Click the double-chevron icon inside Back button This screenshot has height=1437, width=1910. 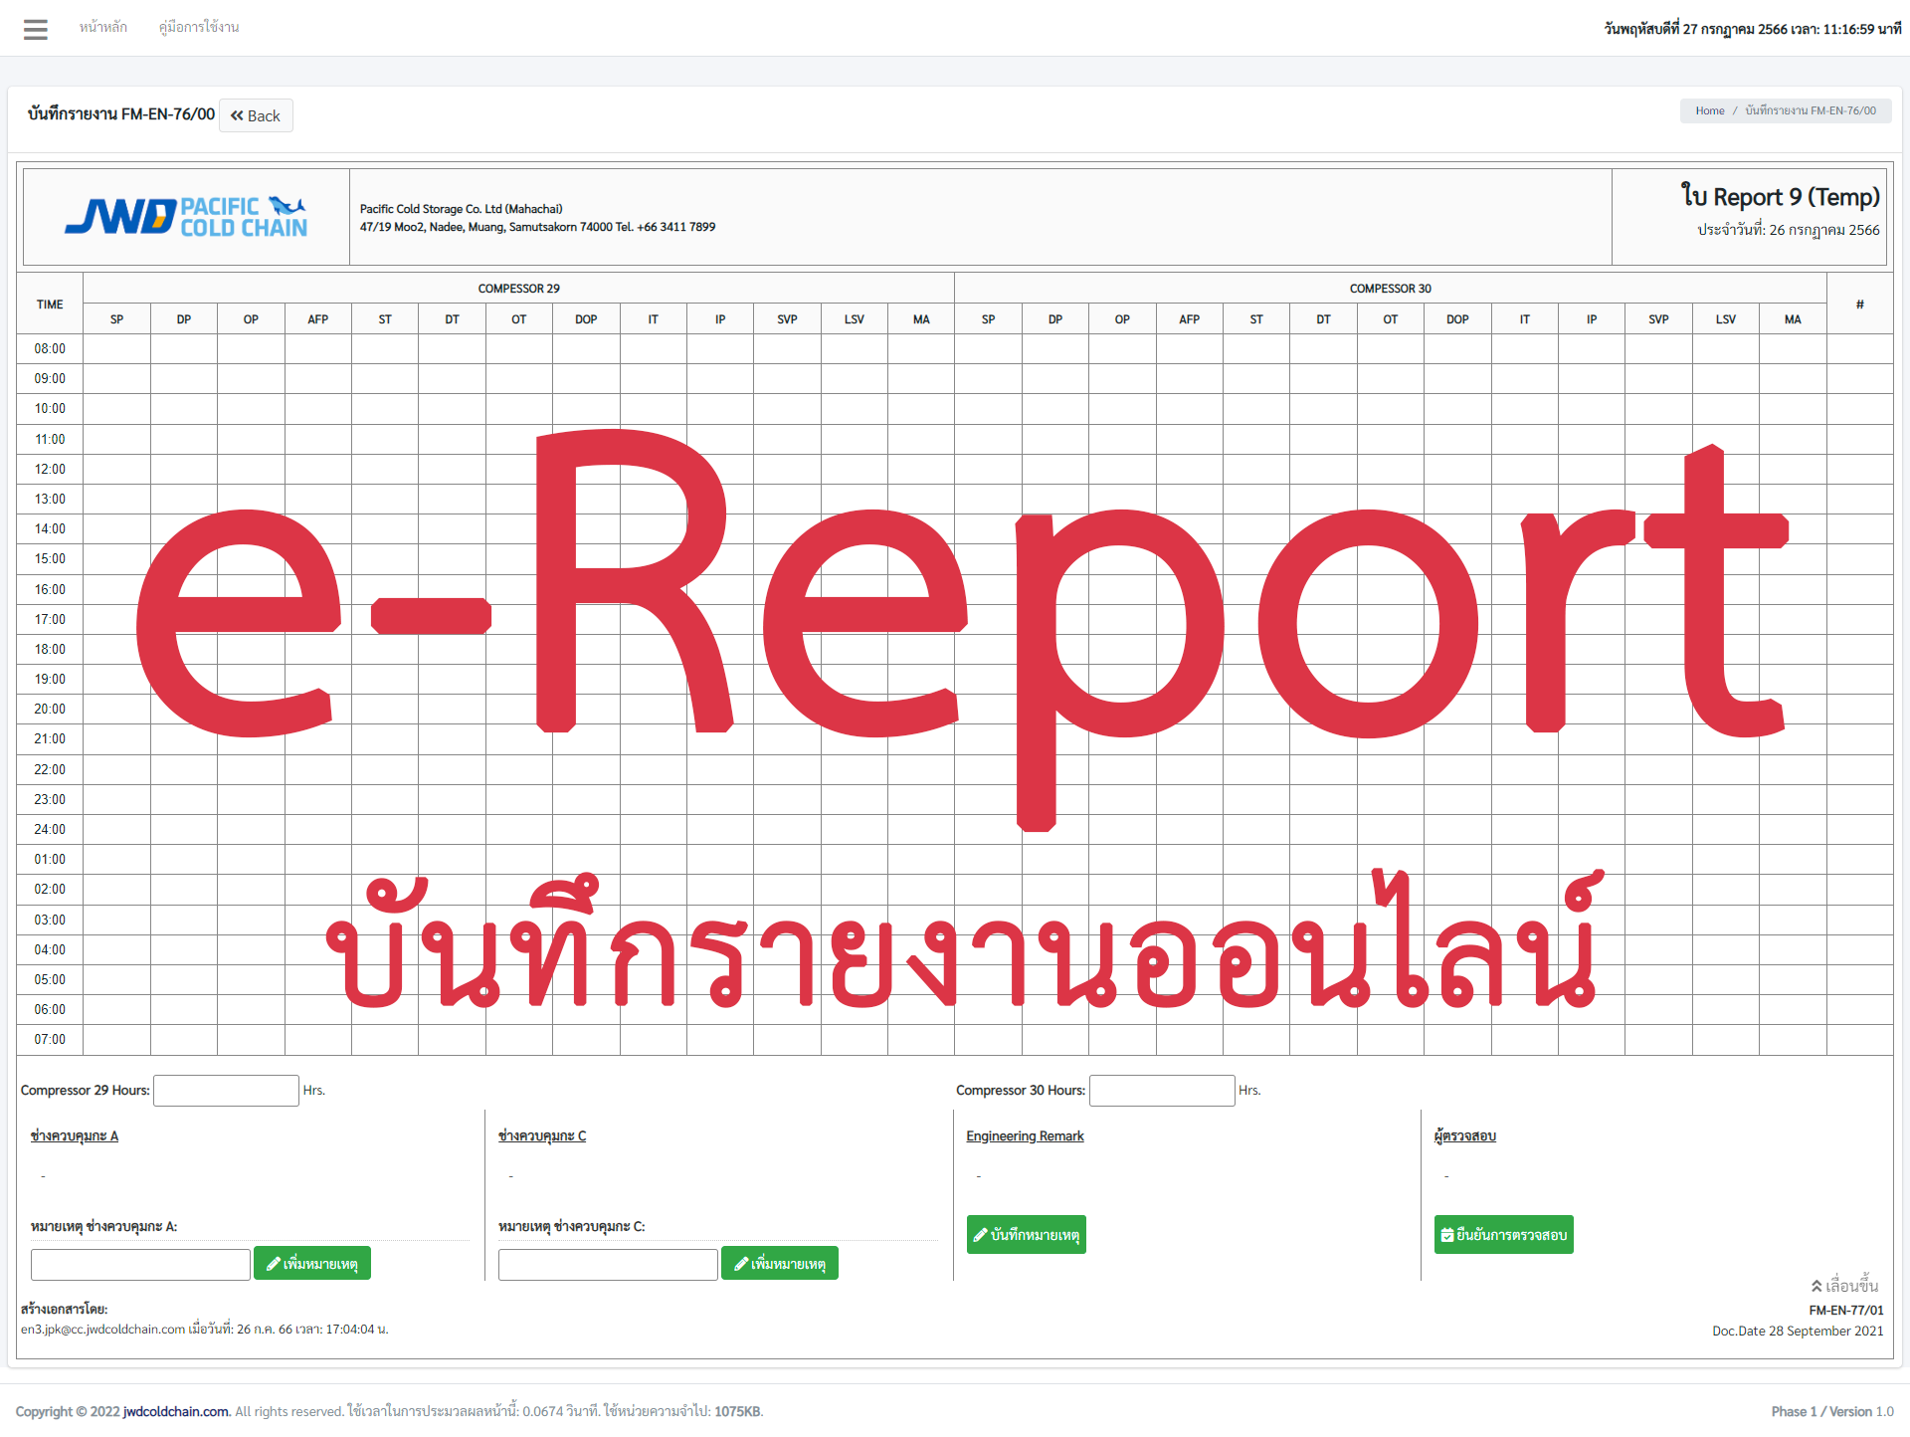point(238,115)
